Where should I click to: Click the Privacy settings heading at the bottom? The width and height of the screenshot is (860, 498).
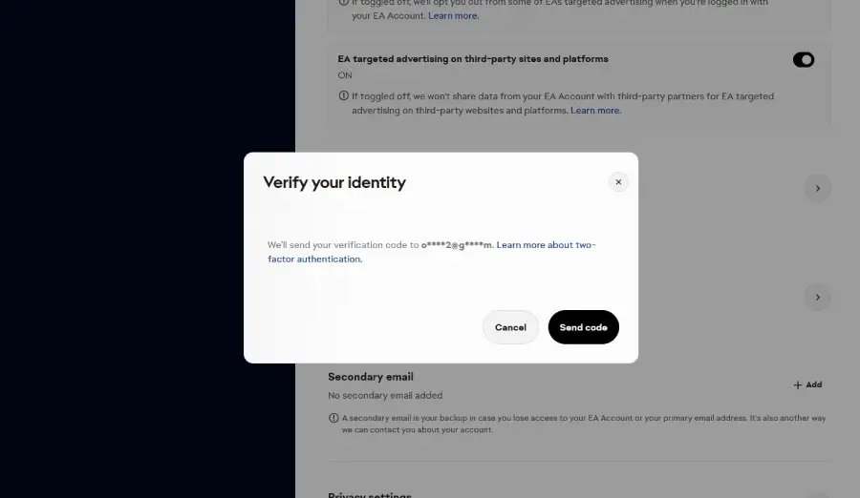[x=370, y=495]
